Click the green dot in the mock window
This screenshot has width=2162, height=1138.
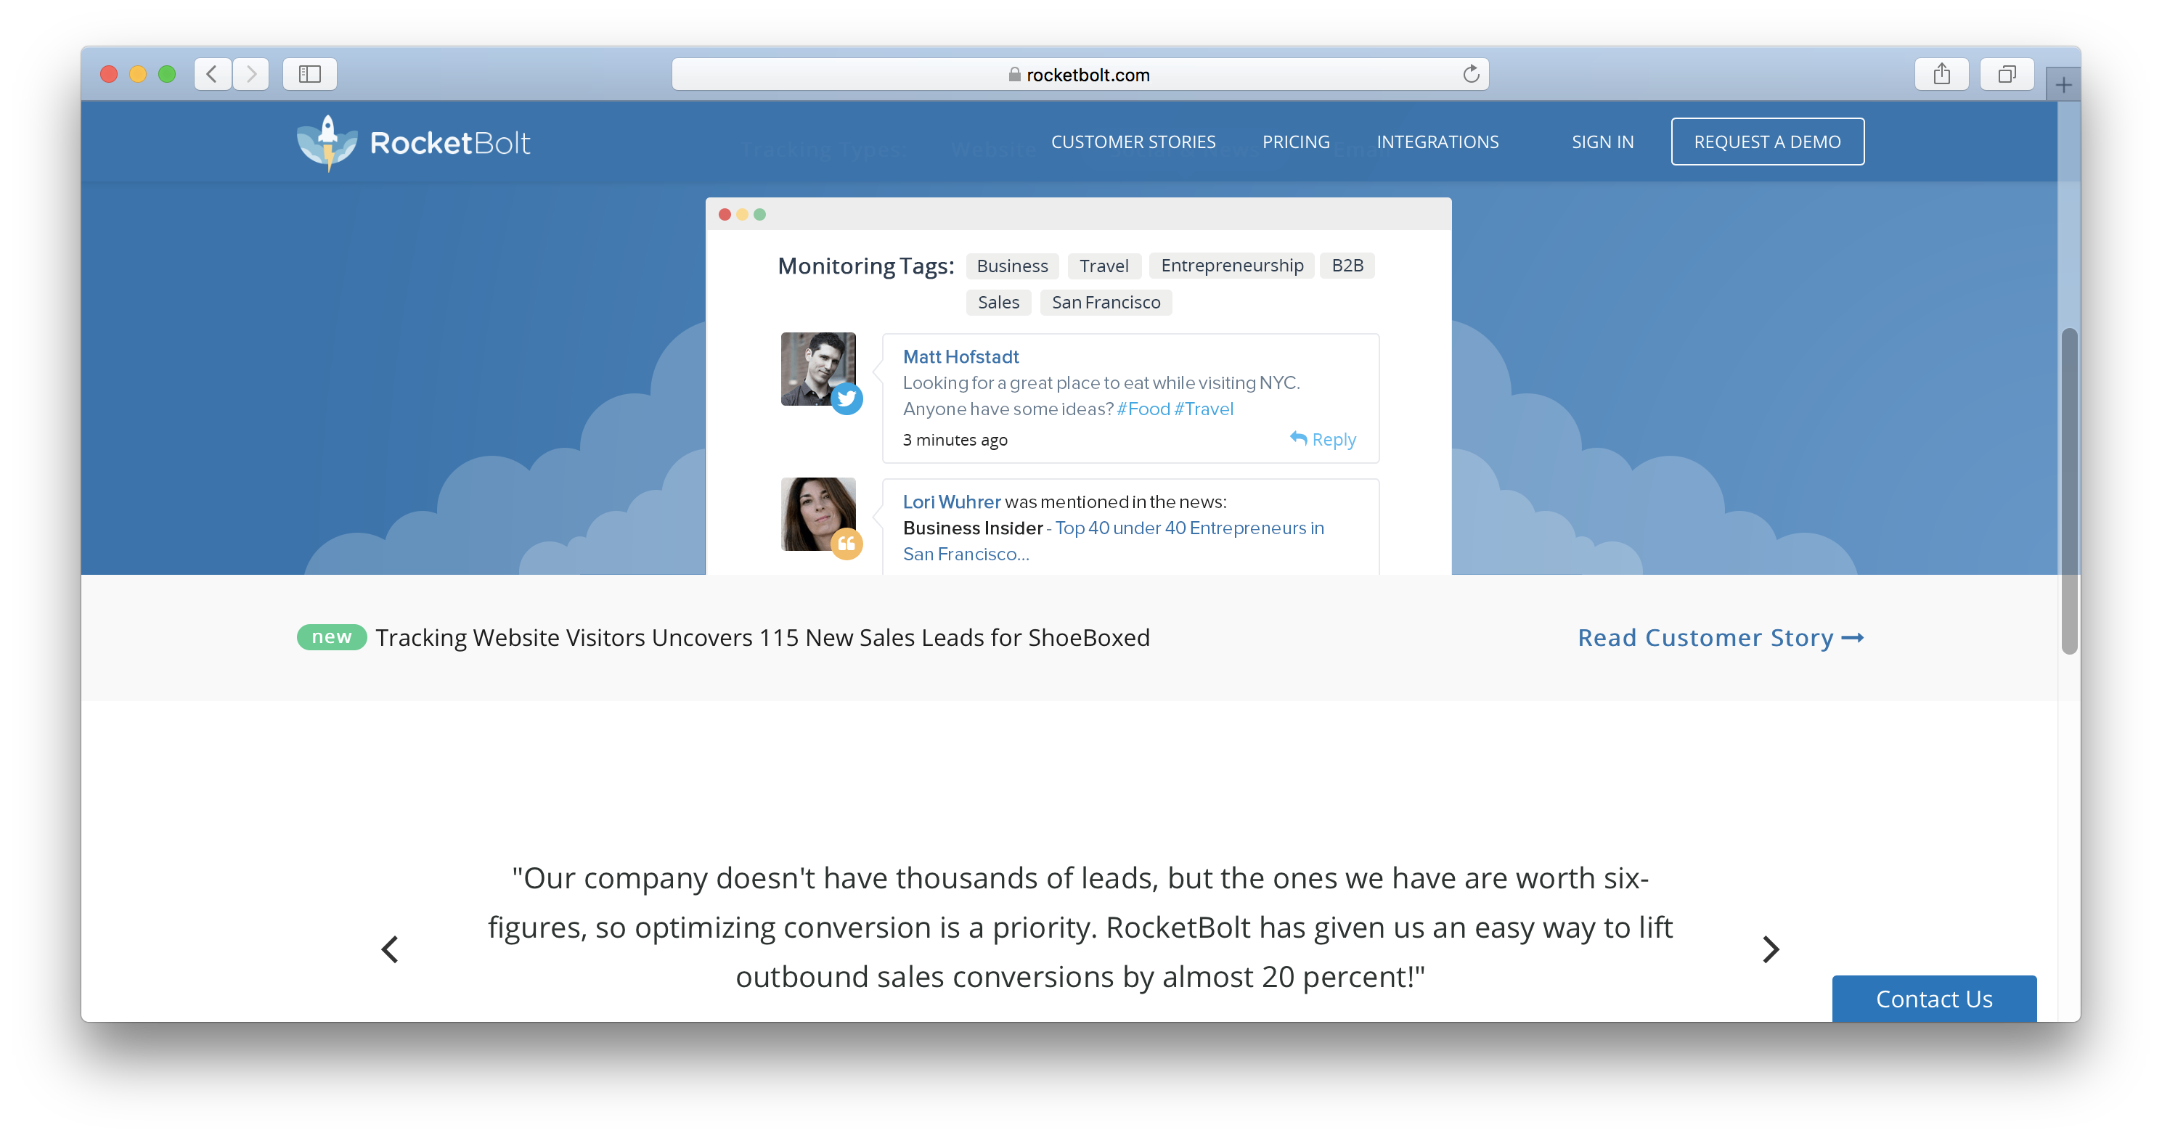(759, 215)
